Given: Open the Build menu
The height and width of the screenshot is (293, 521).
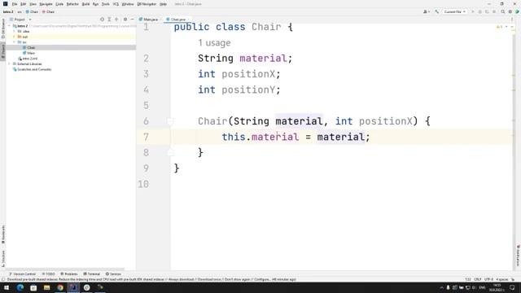Looking at the screenshot, I should (x=85, y=4).
